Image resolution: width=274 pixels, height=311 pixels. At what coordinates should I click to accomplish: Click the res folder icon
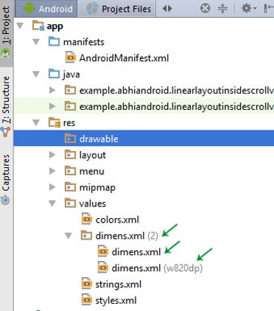coord(55,122)
